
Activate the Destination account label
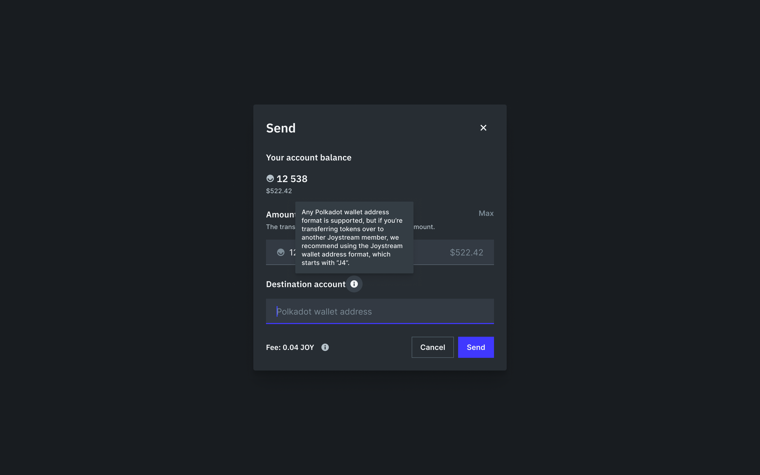(x=306, y=284)
